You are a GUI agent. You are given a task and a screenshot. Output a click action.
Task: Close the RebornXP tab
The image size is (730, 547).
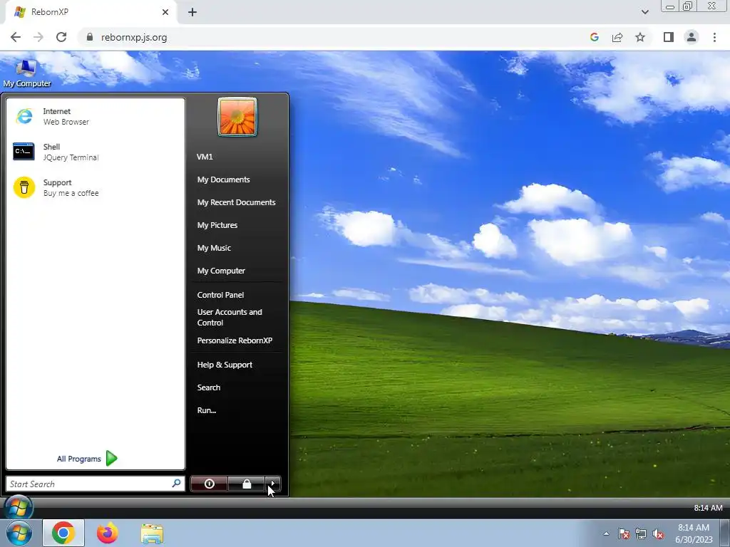click(x=165, y=12)
